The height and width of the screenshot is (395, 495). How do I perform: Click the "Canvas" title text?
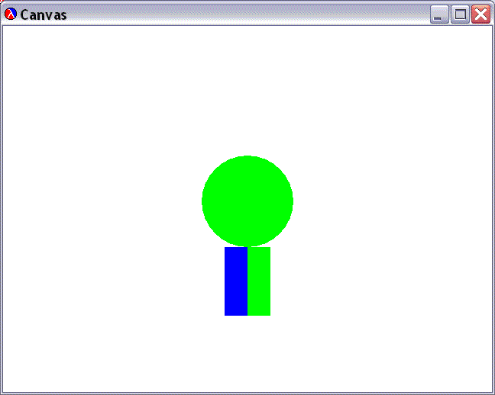44,15
